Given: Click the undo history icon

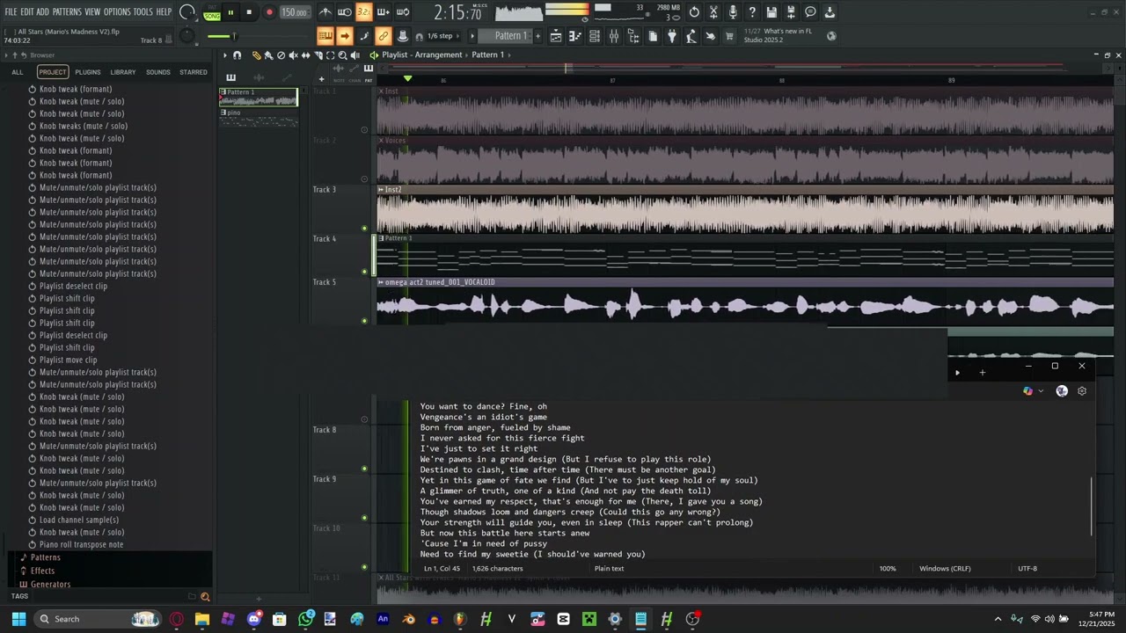Looking at the screenshot, I should (695, 12).
